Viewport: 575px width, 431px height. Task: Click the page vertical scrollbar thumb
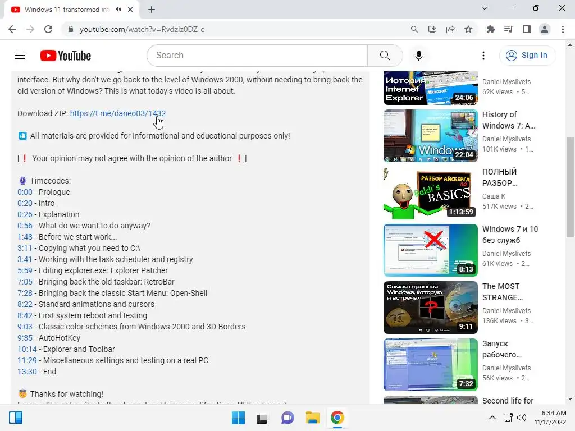pos(569,187)
